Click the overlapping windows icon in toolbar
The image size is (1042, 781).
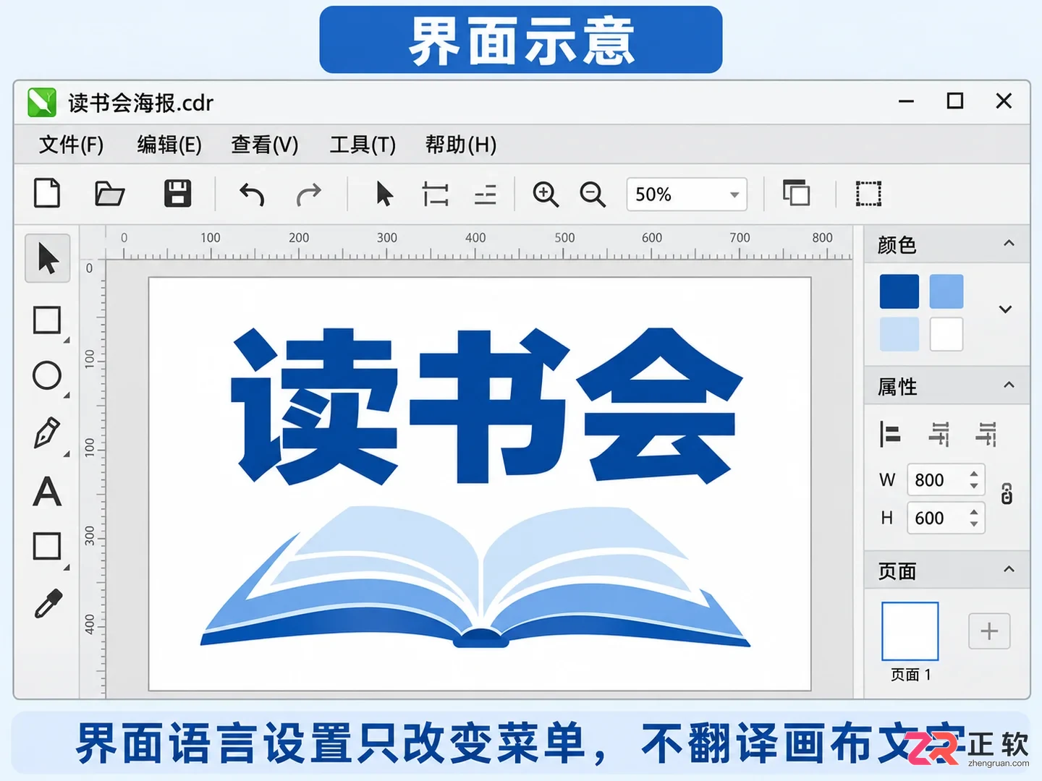tap(796, 193)
